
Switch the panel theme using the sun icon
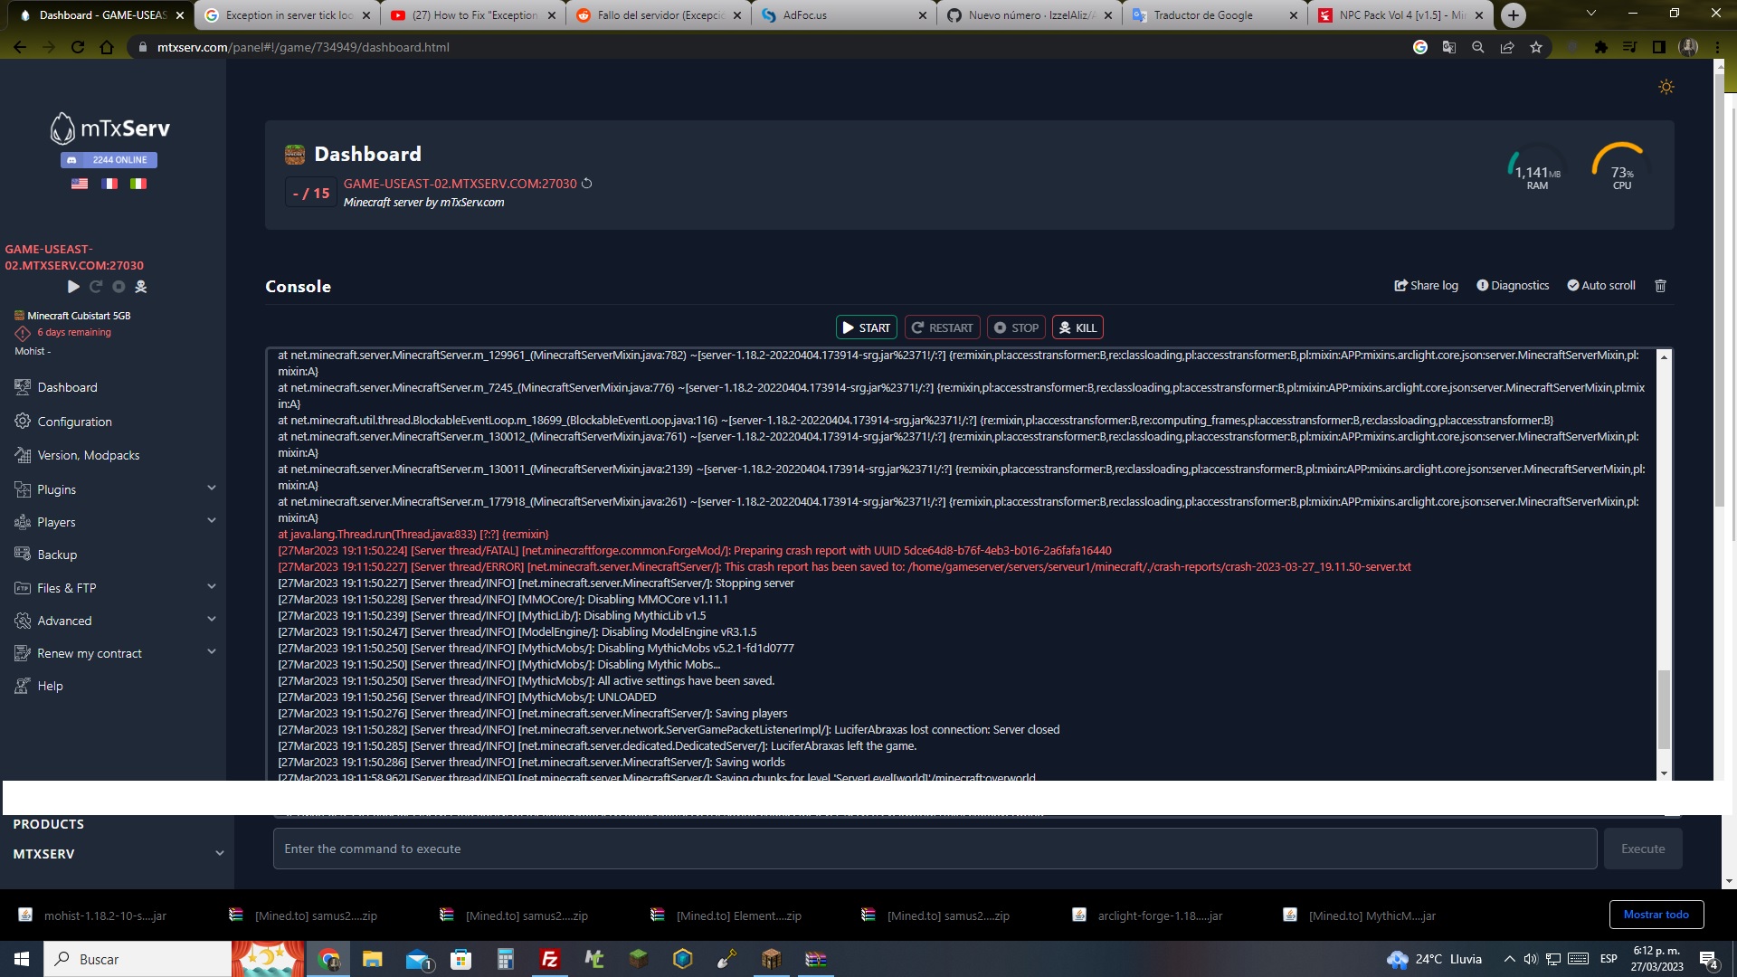tap(1666, 87)
